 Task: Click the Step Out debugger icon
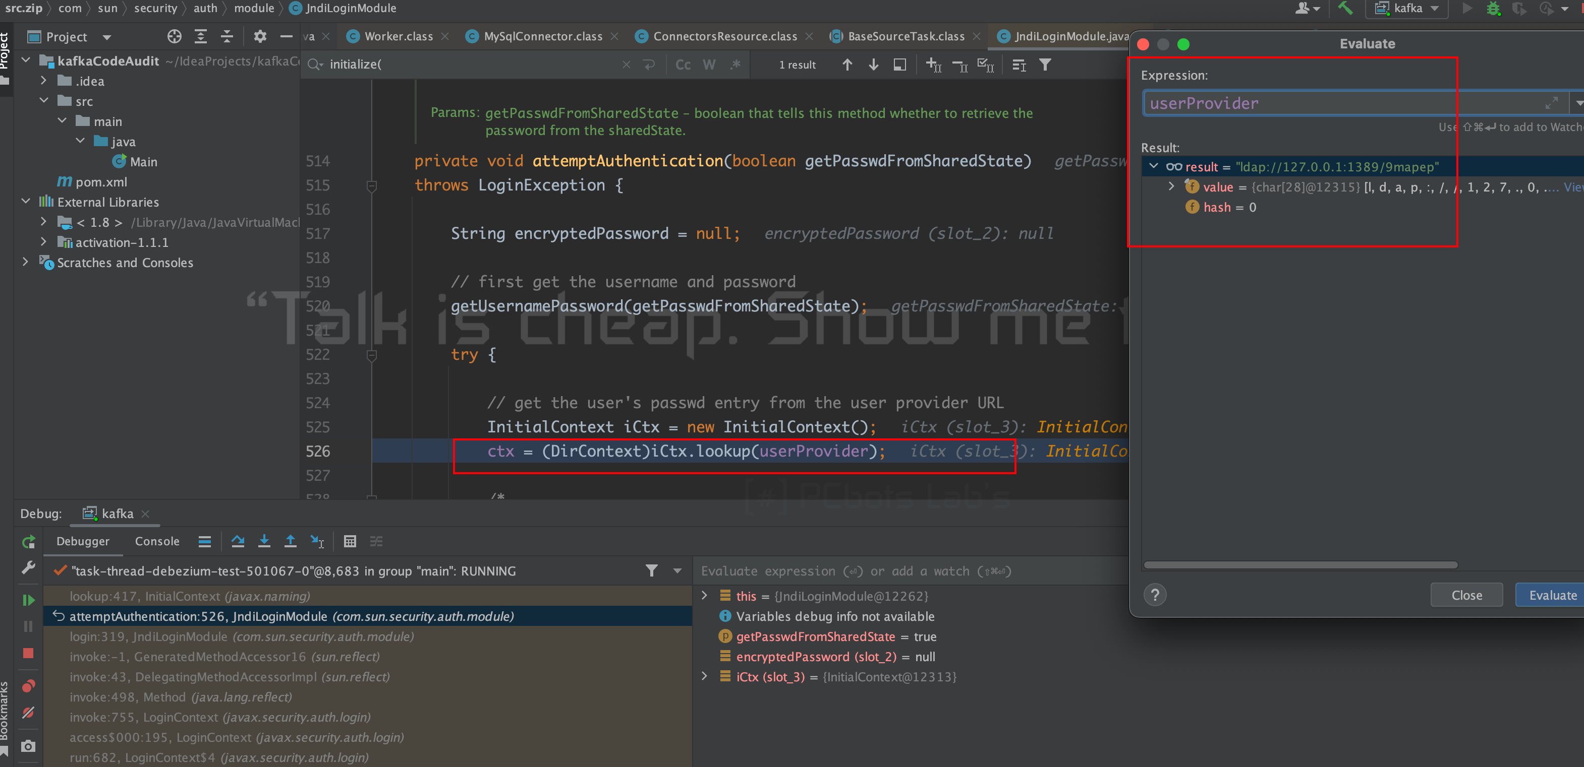[290, 541]
